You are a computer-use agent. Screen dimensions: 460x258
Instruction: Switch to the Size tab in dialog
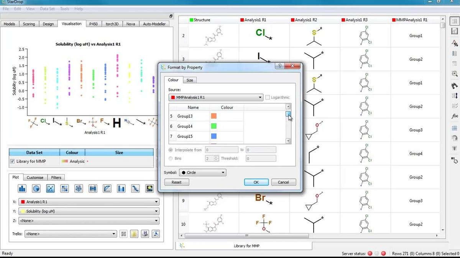190,80
